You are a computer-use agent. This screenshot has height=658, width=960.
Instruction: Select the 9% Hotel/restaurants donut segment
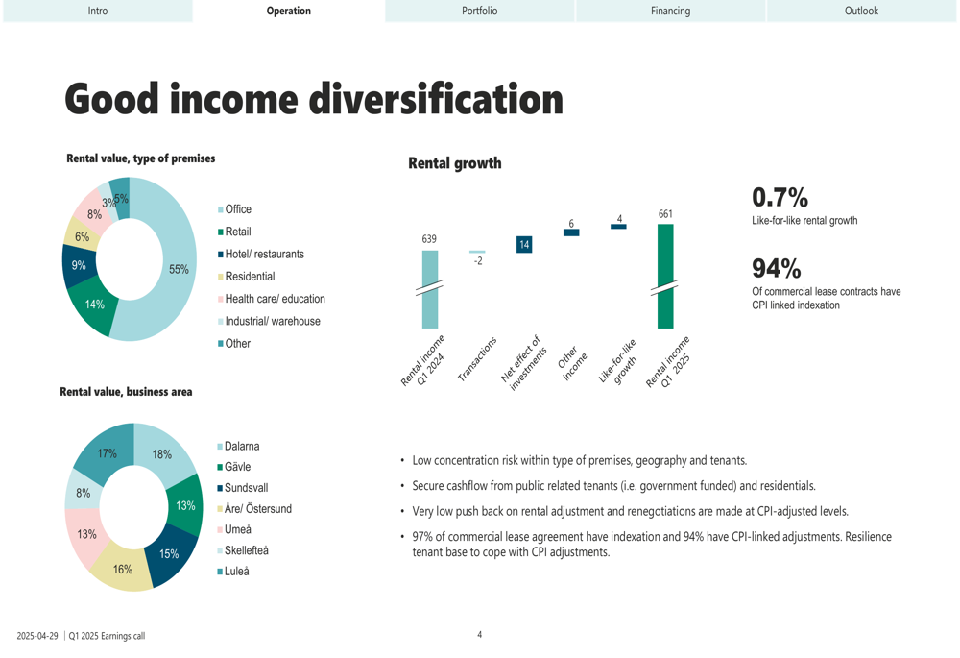pyautogui.click(x=79, y=266)
